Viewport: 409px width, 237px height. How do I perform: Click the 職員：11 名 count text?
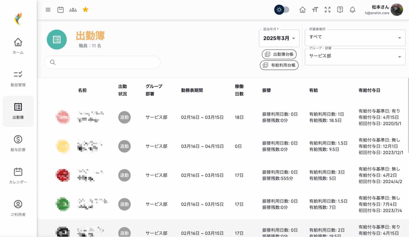(90, 46)
